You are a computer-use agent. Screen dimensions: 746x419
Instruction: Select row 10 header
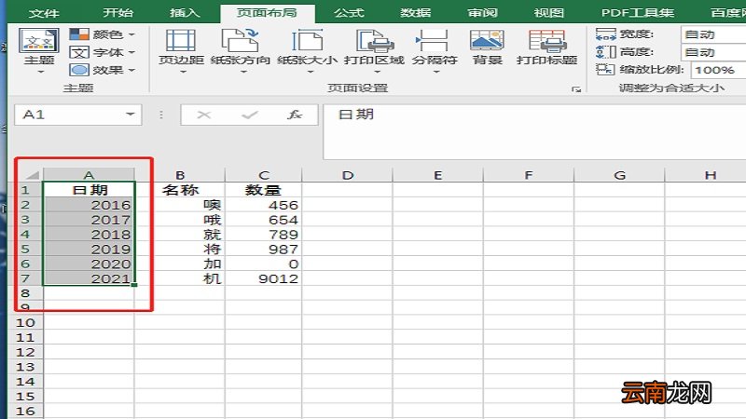(x=25, y=322)
